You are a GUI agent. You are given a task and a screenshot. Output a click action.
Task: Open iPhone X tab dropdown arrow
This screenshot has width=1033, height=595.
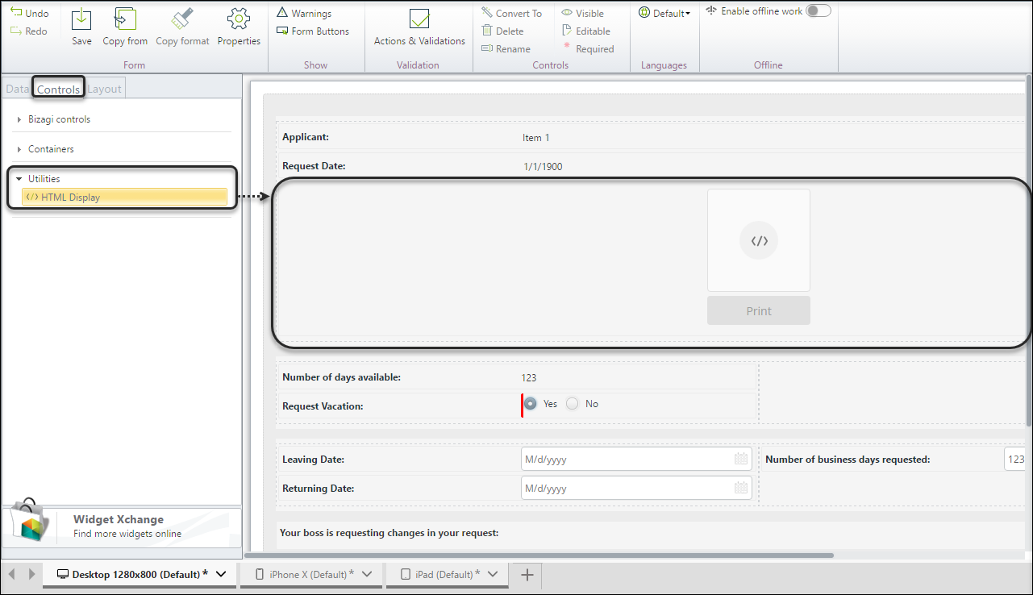tap(366, 574)
